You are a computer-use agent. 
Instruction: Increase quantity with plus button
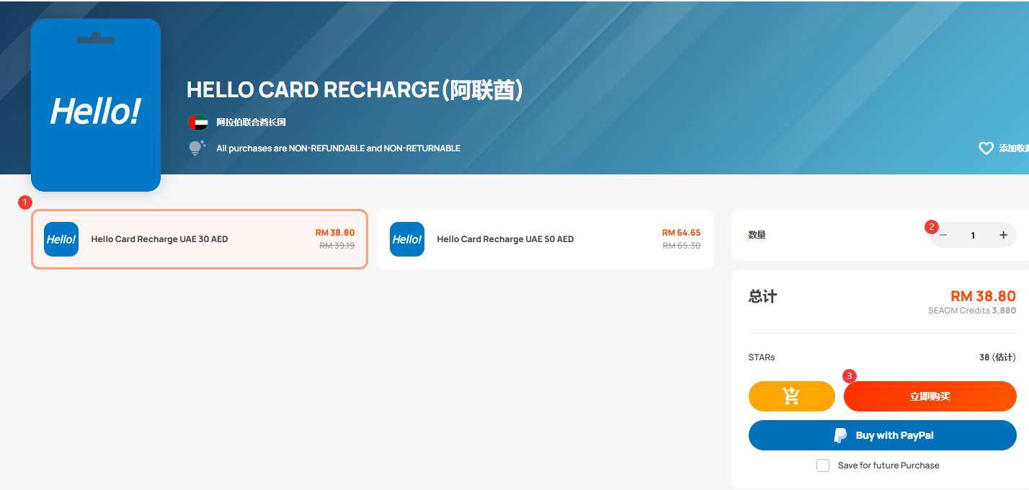tap(1003, 235)
